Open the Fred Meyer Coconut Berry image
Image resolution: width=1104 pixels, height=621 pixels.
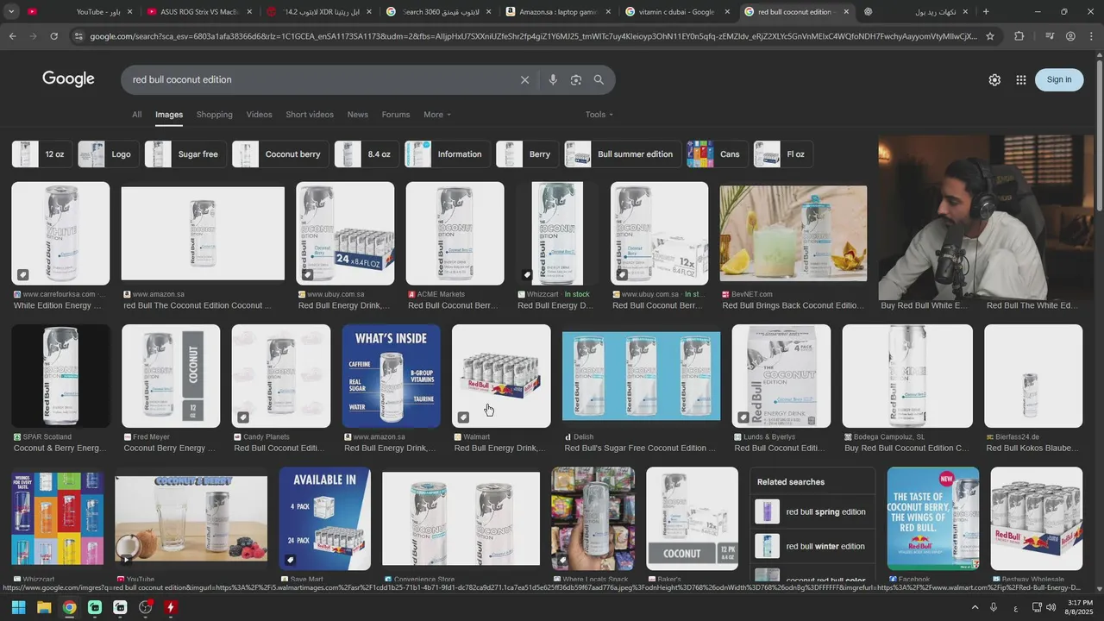point(171,376)
